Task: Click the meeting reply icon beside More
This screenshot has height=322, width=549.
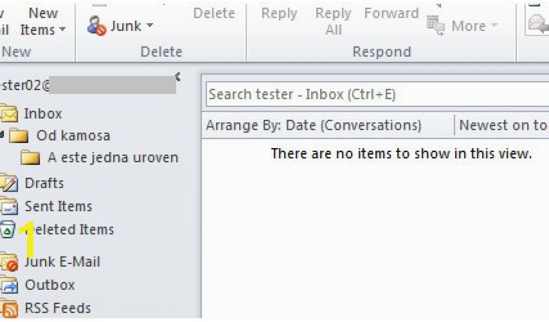Action: [x=435, y=26]
